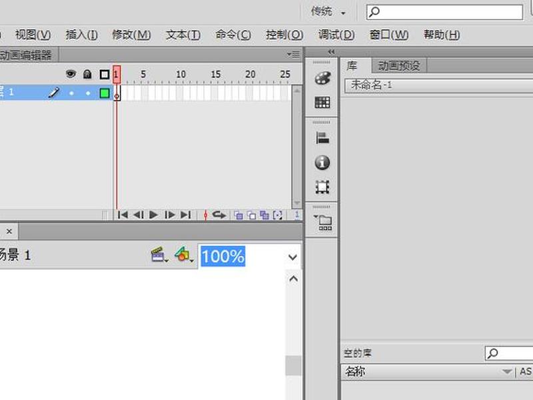Enable Edit Multiple Frames icon

tap(265, 215)
